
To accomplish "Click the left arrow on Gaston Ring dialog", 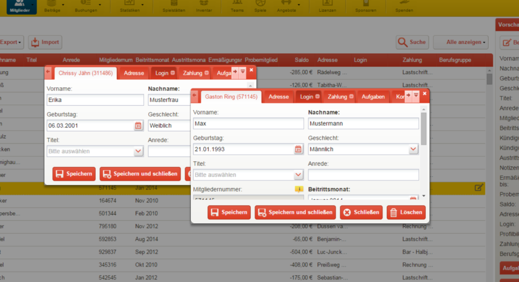I will (x=195, y=96).
